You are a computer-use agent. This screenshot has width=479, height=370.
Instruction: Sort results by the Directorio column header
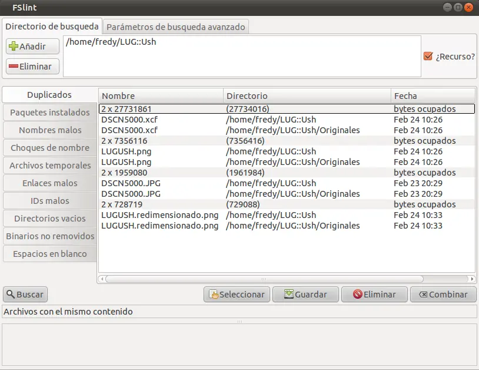tap(307, 95)
